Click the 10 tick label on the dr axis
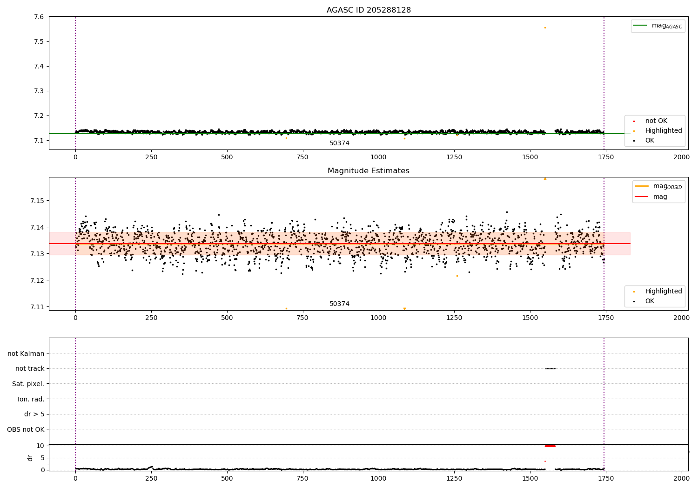Screen dimensions: 698x489 [x=40, y=446]
